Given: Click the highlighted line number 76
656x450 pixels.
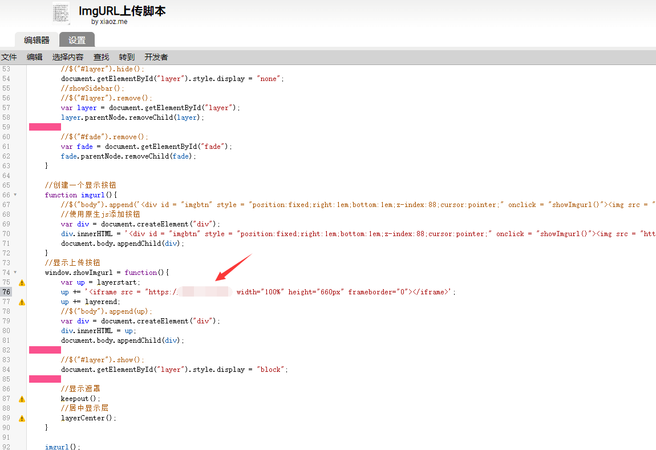Looking at the screenshot, I should click(6, 292).
